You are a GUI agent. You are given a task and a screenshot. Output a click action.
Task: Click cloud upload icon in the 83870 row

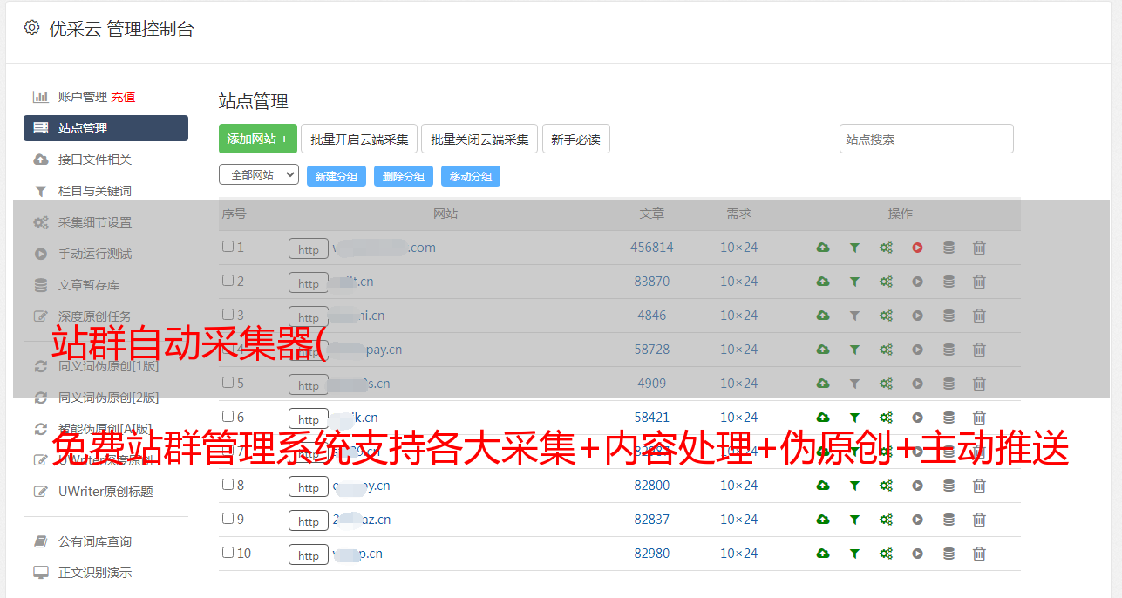[x=823, y=282]
